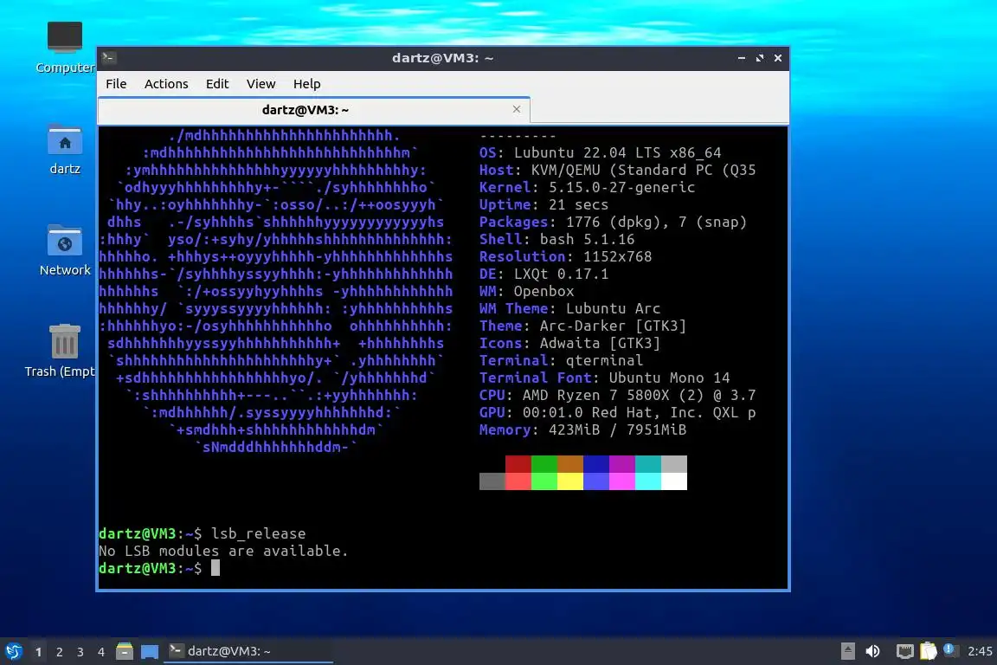Open the Network desktop icon
Screen dimensions: 997x665
coord(65,250)
